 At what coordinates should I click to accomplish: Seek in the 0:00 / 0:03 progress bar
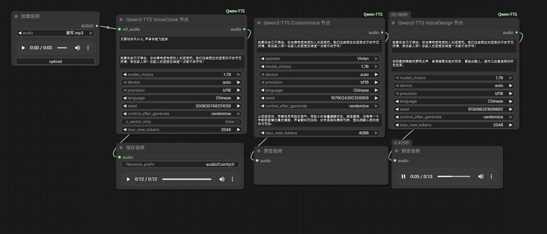point(62,48)
